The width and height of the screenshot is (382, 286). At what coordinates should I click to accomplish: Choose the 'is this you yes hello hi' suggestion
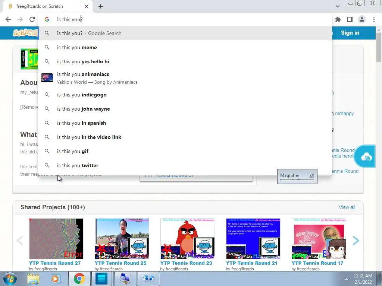(185, 61)
